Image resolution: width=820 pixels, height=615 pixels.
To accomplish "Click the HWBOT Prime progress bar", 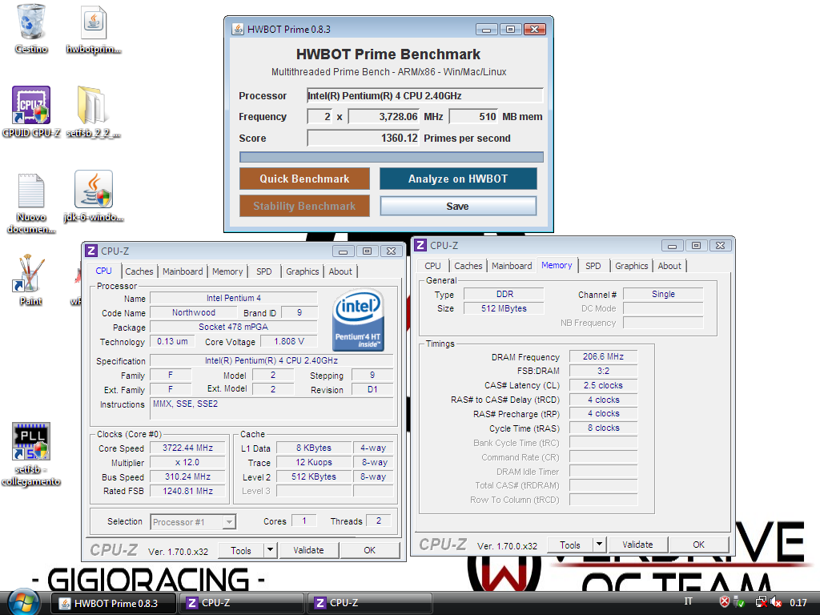I will click(x=391, y=157).
